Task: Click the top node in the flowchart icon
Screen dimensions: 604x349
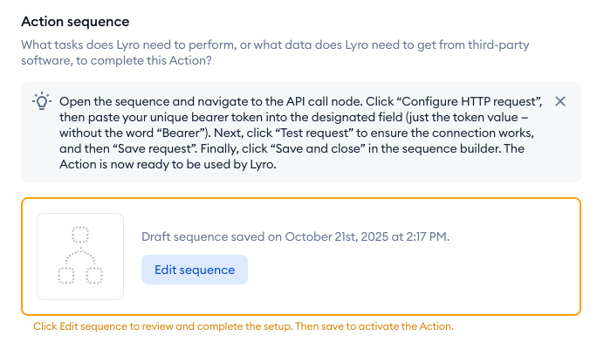Action: pyautogui.click(x=80, y=234)
